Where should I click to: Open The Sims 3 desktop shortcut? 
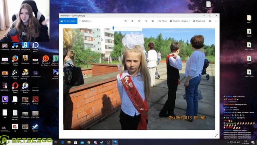pos(55,60)
